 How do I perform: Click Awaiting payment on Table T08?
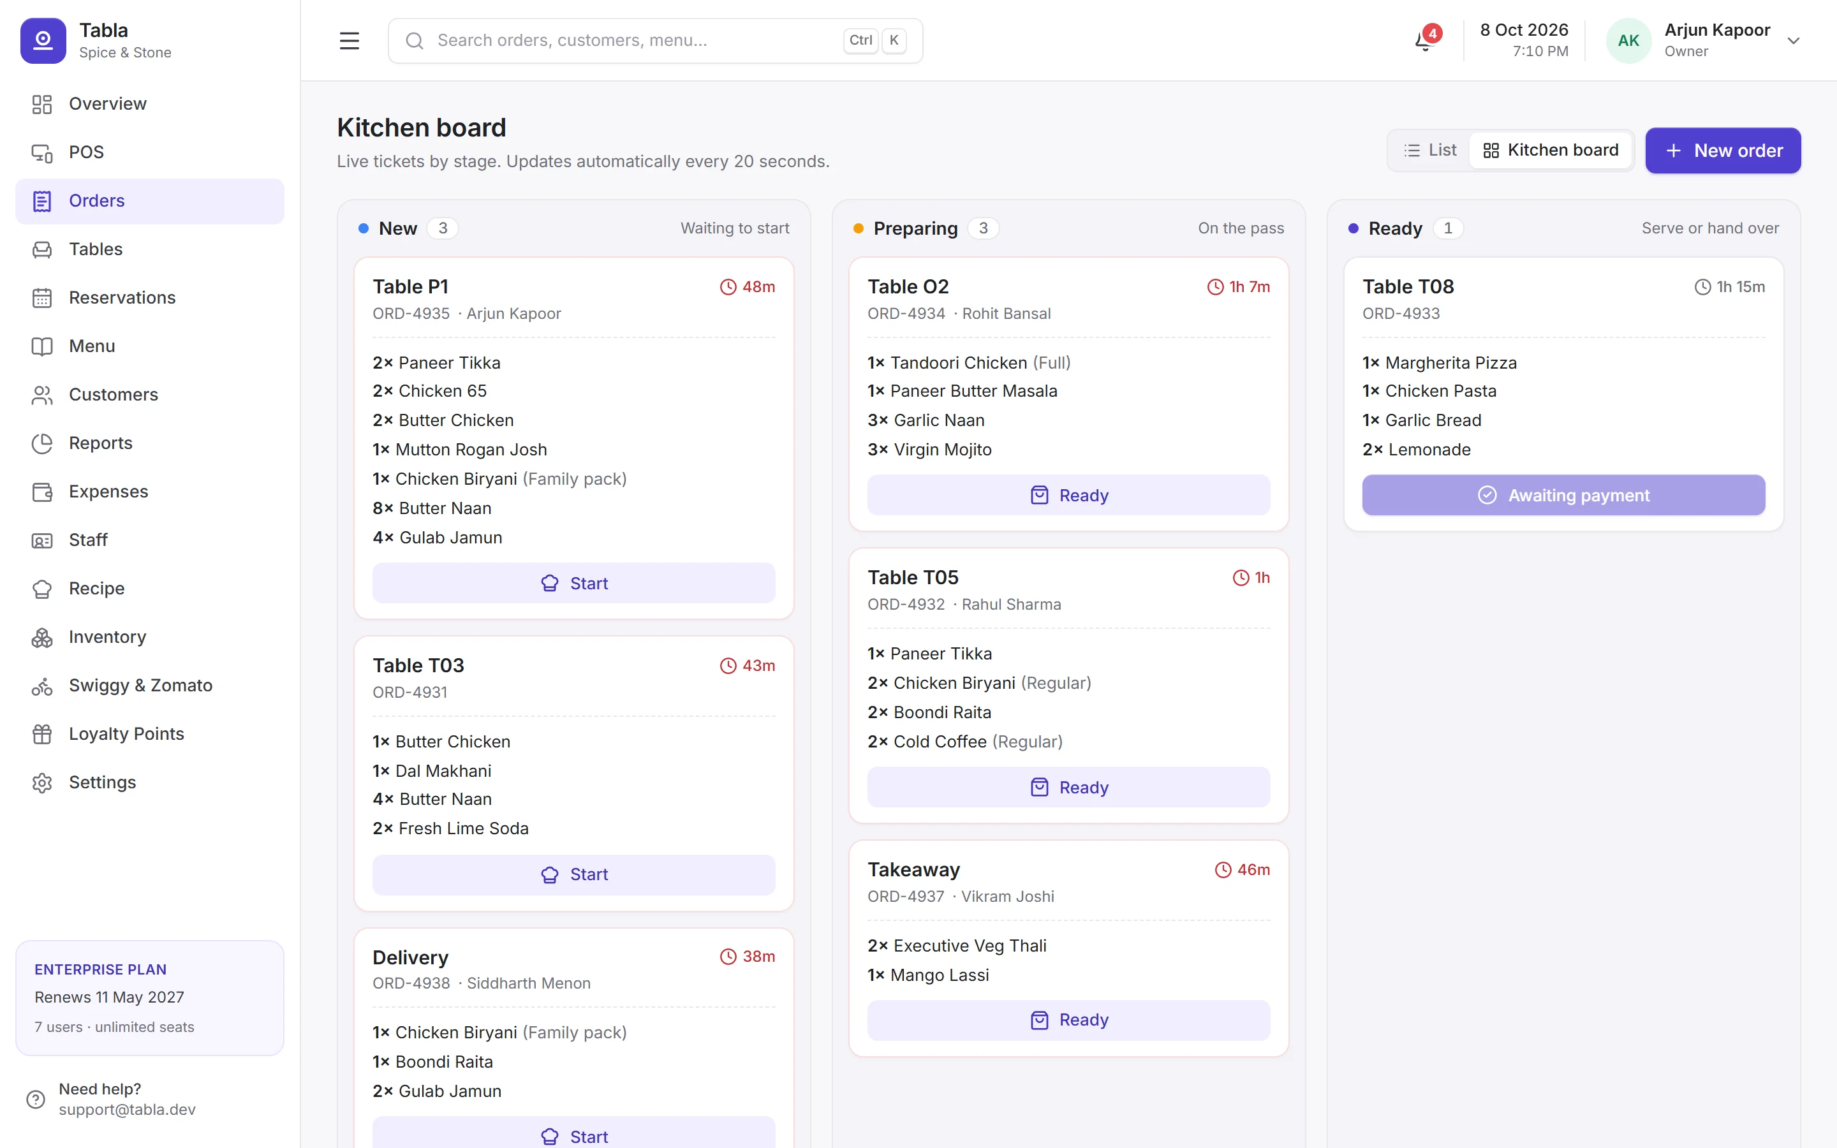click(1564, 495)
